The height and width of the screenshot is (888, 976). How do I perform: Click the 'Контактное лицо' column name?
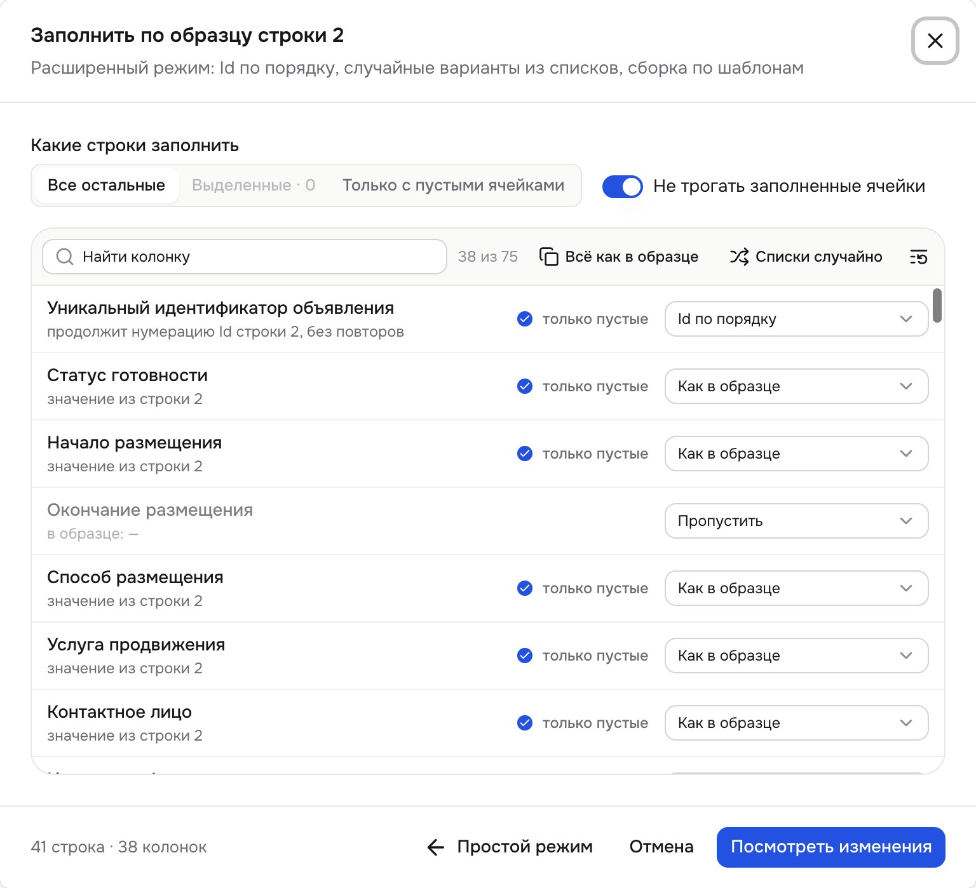(x=119, y=712)
